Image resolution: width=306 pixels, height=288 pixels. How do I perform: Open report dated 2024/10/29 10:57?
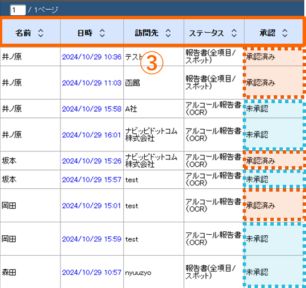pos(92,272)
